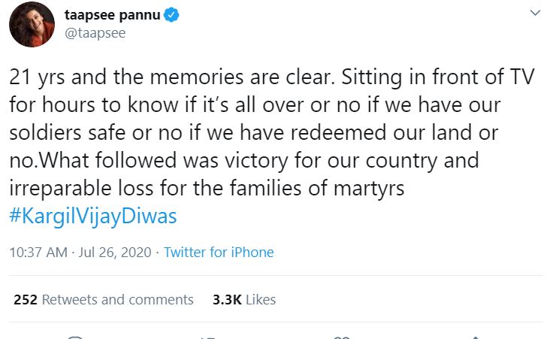Click the retweet icon below the tweet
Image resolution: width=553 pixels, height=339 pixels.
click(208, 337)
